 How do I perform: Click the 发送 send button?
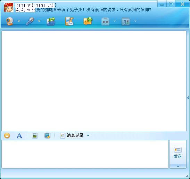pos(177,153)
